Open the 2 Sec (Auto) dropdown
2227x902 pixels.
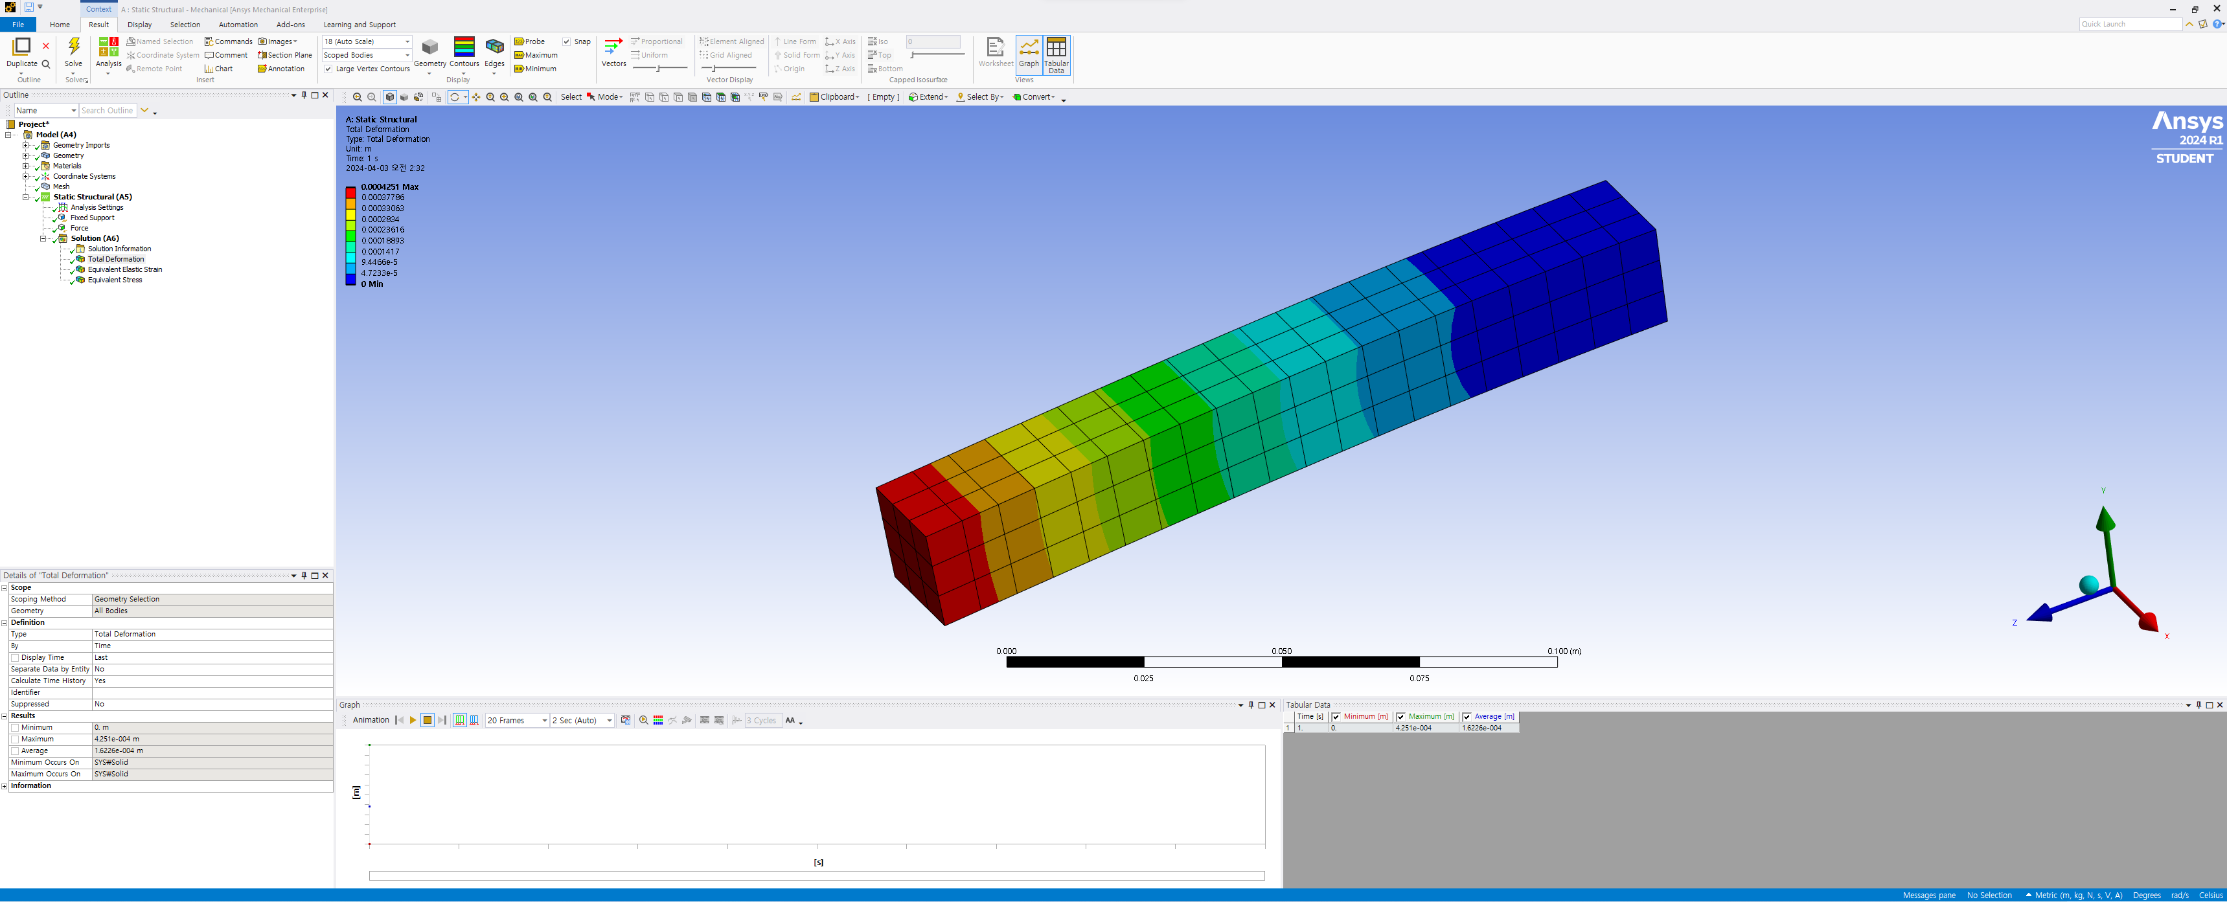tap(582, 721)
